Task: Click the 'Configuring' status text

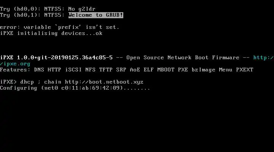Action: (x=19, y=88)
